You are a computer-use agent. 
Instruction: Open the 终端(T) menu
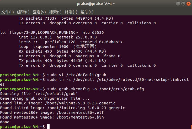71,12
